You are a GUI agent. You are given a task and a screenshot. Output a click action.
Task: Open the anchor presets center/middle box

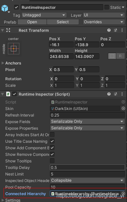point(13,48)
